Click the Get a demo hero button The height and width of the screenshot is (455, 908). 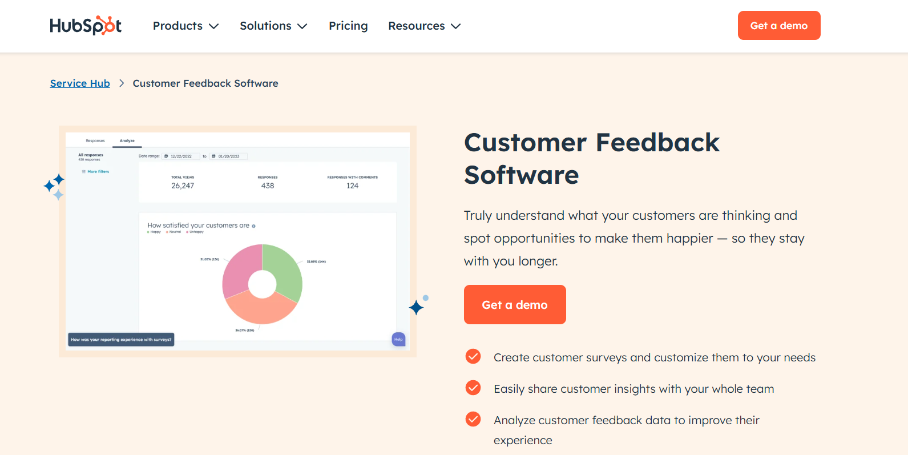tap(514, 304)
